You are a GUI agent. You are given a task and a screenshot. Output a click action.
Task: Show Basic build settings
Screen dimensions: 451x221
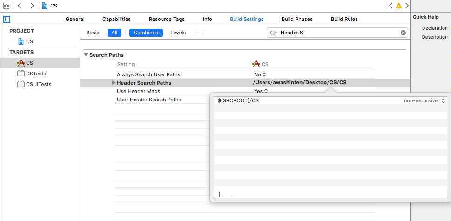point(93,33)
